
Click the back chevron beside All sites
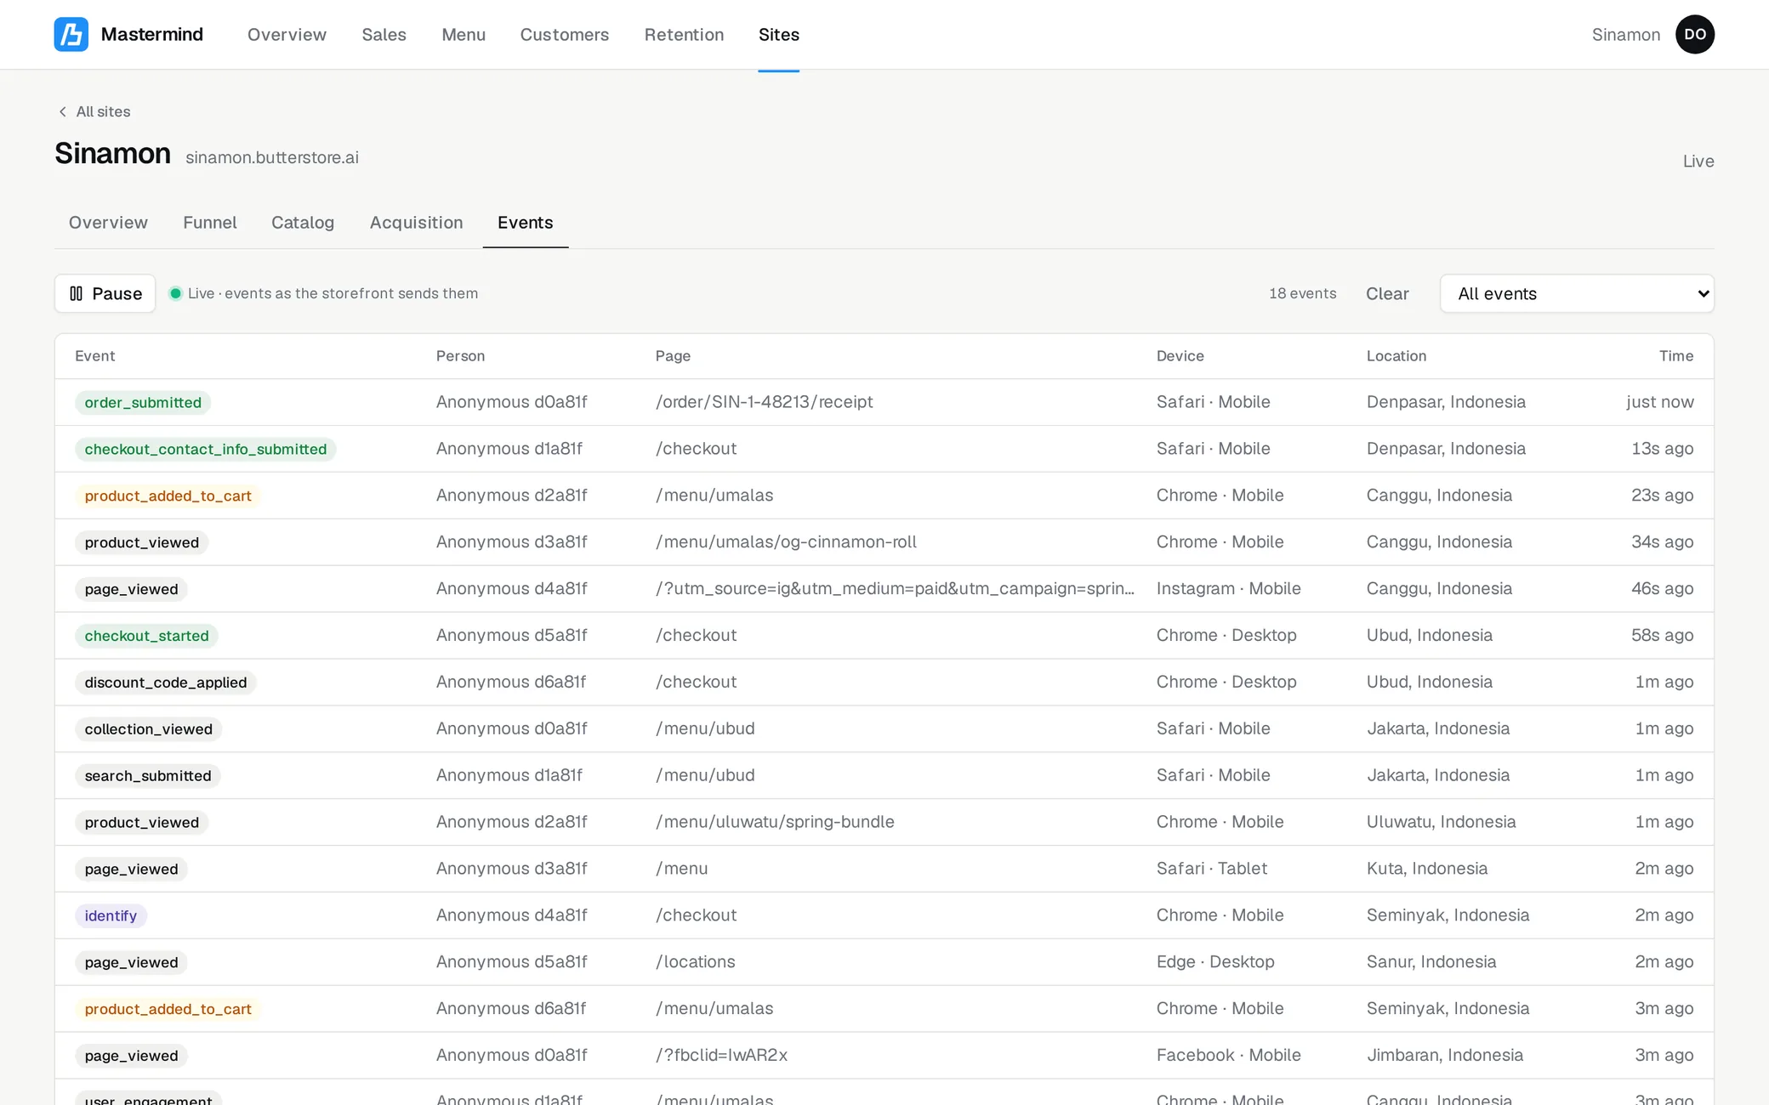[x=62, y=112]
